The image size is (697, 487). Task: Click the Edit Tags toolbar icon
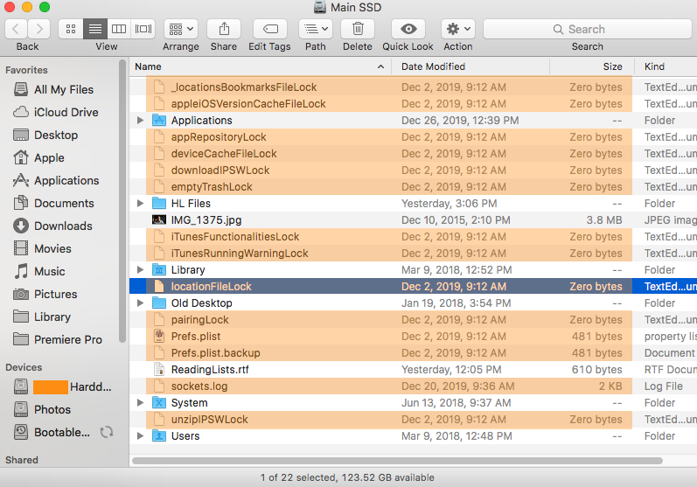click(x=270, y=30)
